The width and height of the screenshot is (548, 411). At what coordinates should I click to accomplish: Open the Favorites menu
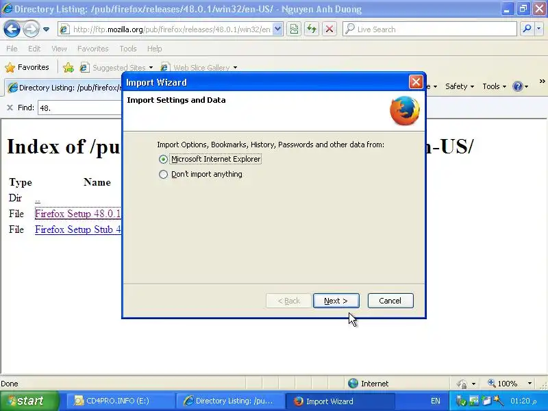tap(93, 49)
